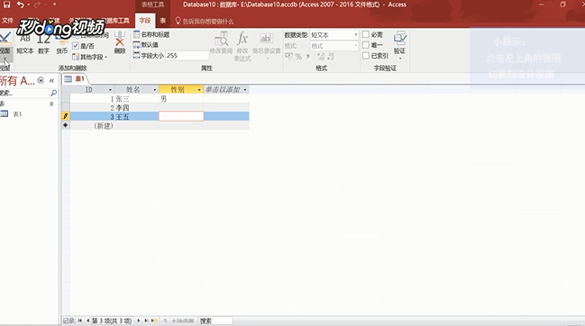Viewport: 585px width, 326px height.
Task: Click increase decimals icon
Action: tap(321, 57)
